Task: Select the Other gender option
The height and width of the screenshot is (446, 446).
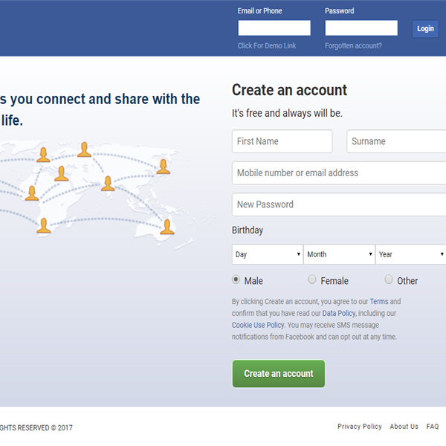Action: 389,279
